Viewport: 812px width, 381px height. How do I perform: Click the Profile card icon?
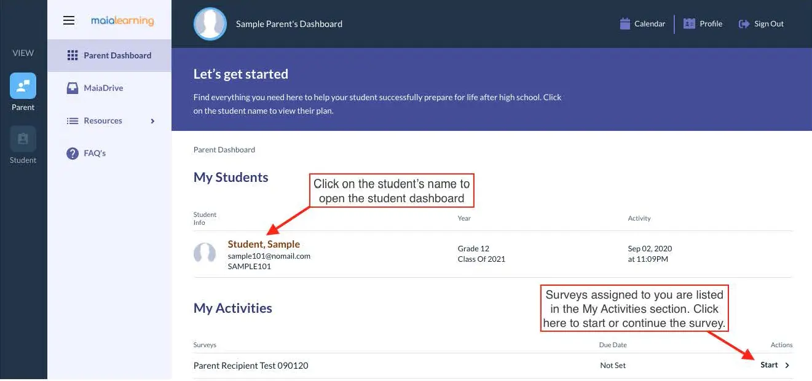[x=689, y=24]
